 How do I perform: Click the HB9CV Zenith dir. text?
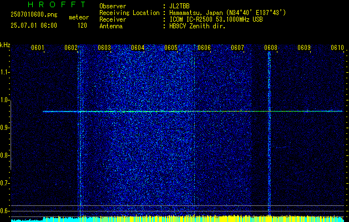[x=198, y=26]
